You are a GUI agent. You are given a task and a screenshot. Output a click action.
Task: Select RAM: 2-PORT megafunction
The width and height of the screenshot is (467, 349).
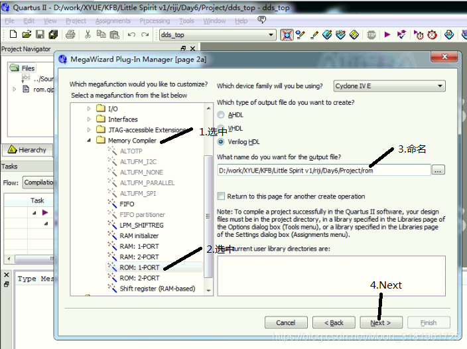pyautogui.click(x=139, y=257)
